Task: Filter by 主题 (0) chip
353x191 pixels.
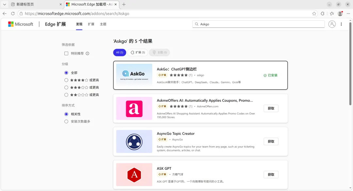Action: click(160, 52)
